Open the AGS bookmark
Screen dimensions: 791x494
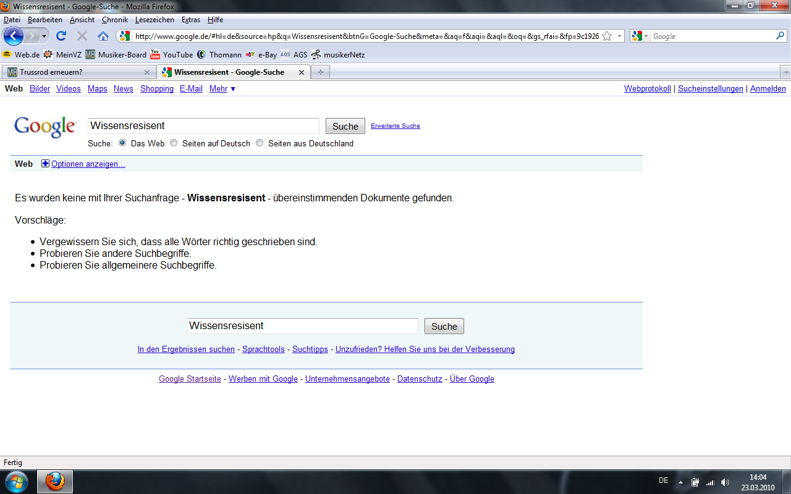(x=294, y=54)
